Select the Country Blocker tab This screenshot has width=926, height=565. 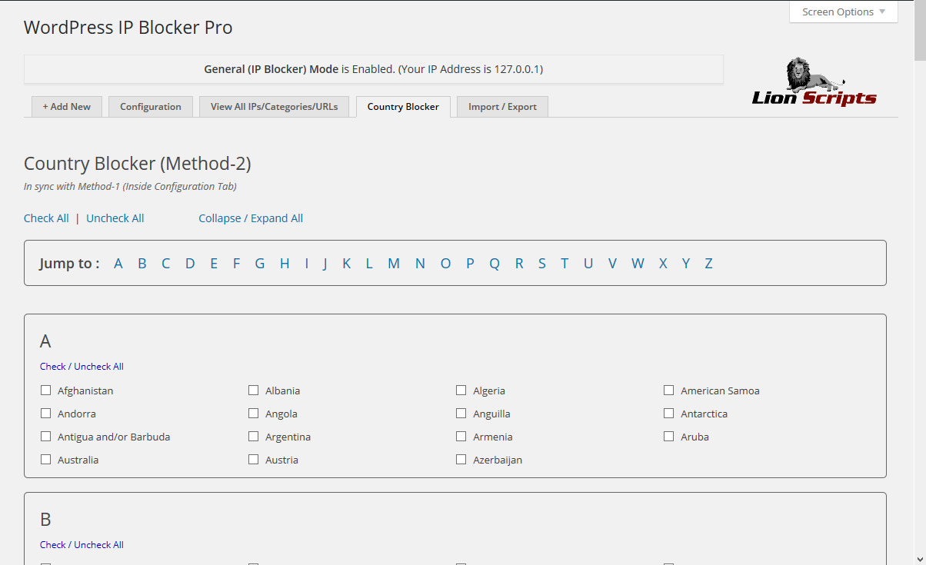coord(403,107)
